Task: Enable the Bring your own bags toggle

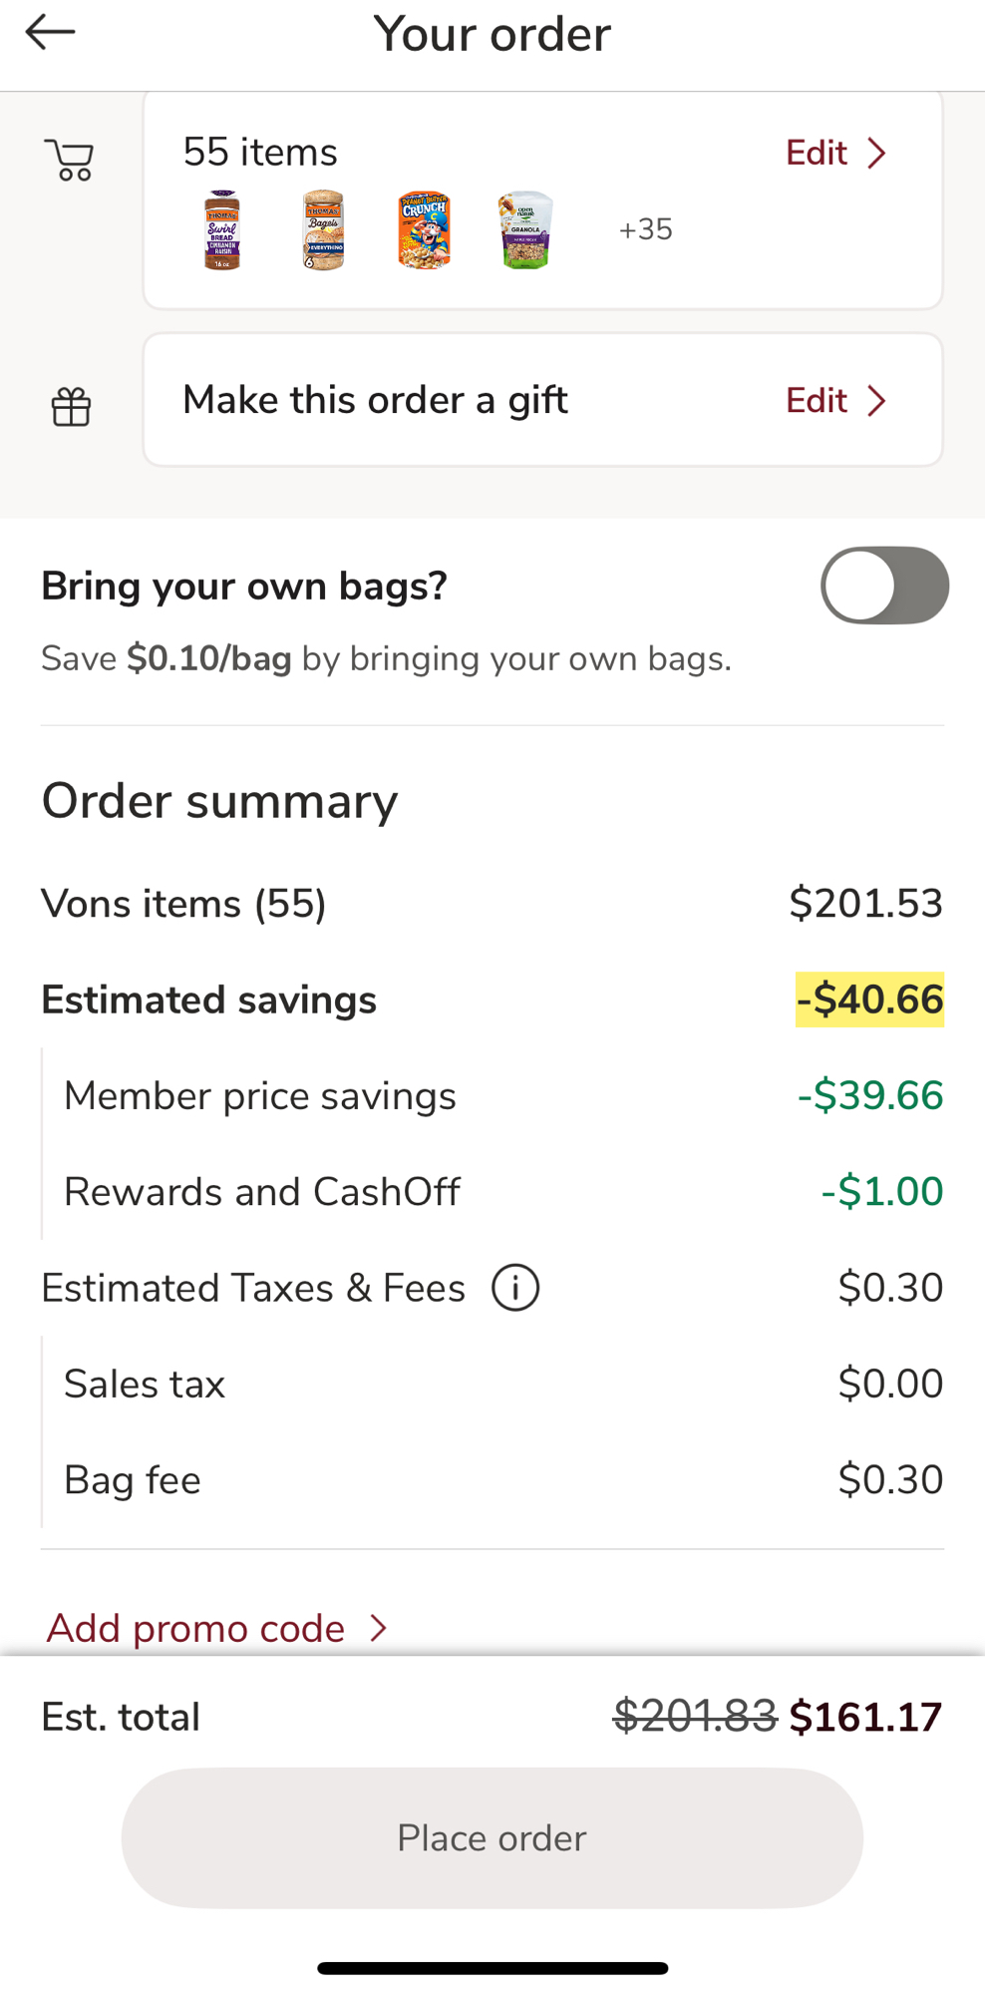Action: [884, 586]
